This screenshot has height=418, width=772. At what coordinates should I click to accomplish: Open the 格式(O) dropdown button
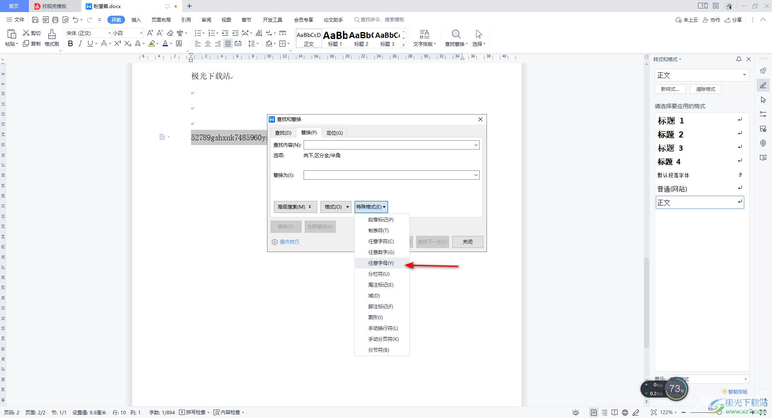[x=336, y=207]
